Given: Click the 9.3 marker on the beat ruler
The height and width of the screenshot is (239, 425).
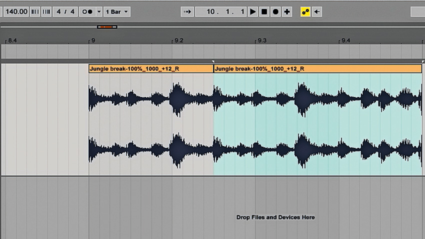Looking at the screenshot, I should (262, 40).
